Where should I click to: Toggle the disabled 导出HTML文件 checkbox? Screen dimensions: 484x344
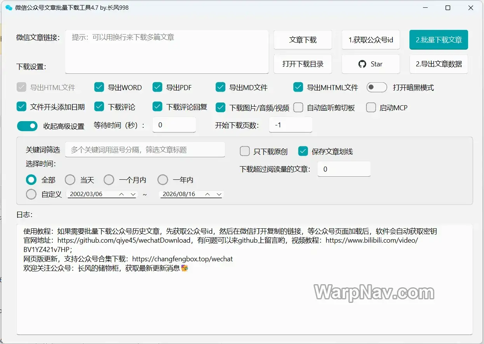(21, 87)
